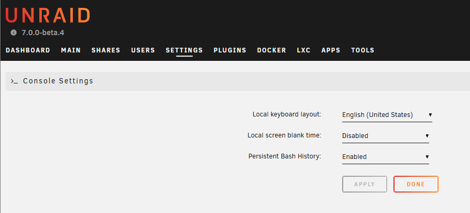Click the version info icon
The image size is (470, 213).
click(14, 33)
